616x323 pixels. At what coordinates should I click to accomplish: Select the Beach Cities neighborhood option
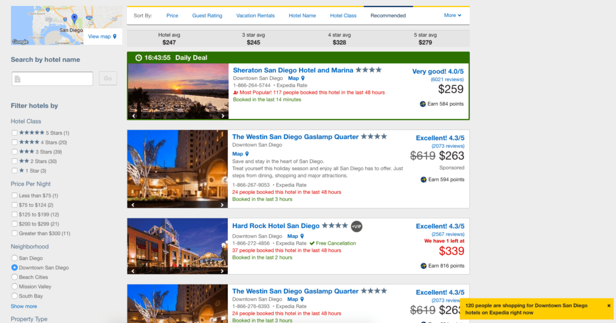(x=14, y=277)
